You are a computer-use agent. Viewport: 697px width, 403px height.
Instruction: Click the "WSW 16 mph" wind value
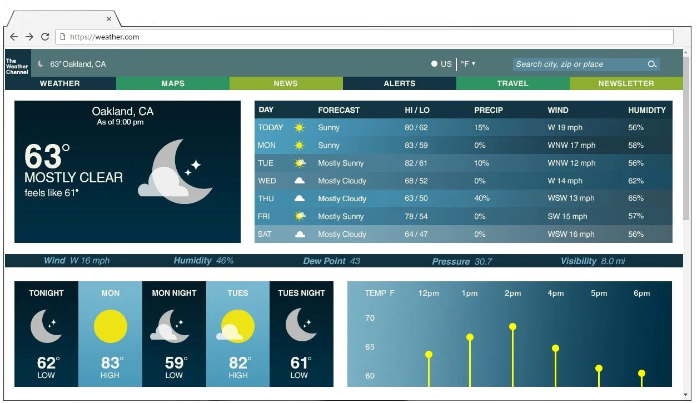(x=571, y=234)
